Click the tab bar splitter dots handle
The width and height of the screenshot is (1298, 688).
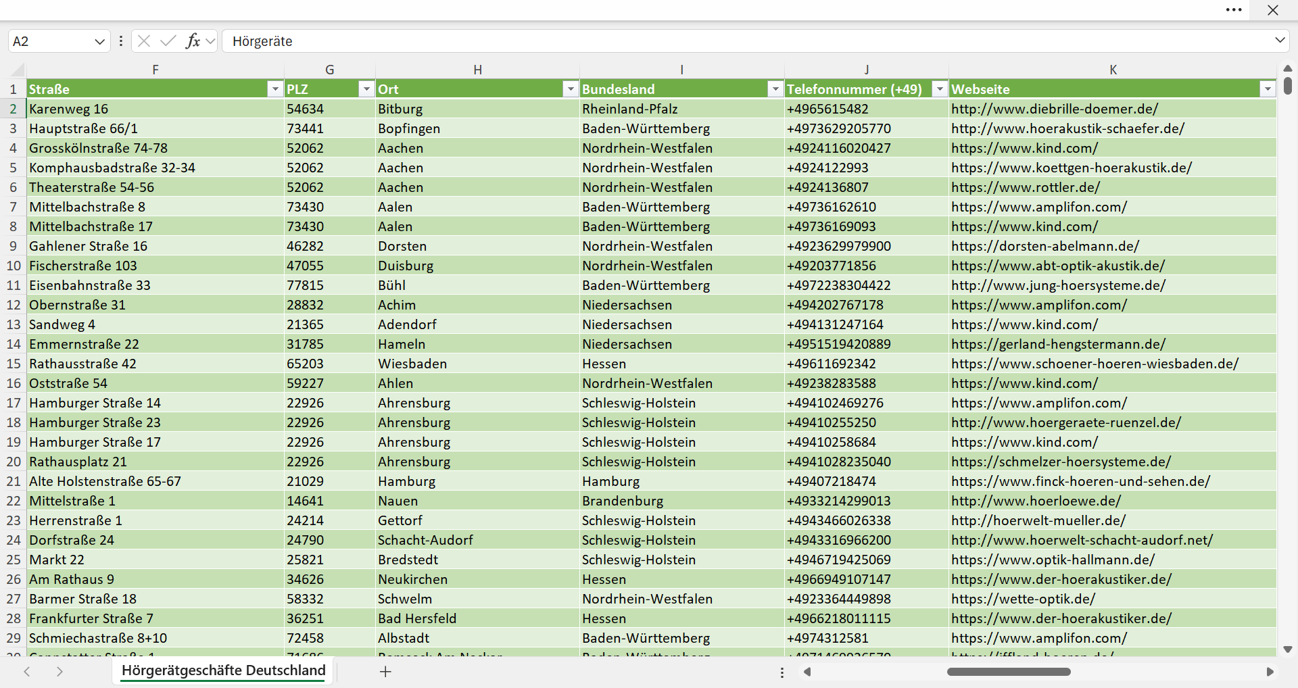click(782, 672)
